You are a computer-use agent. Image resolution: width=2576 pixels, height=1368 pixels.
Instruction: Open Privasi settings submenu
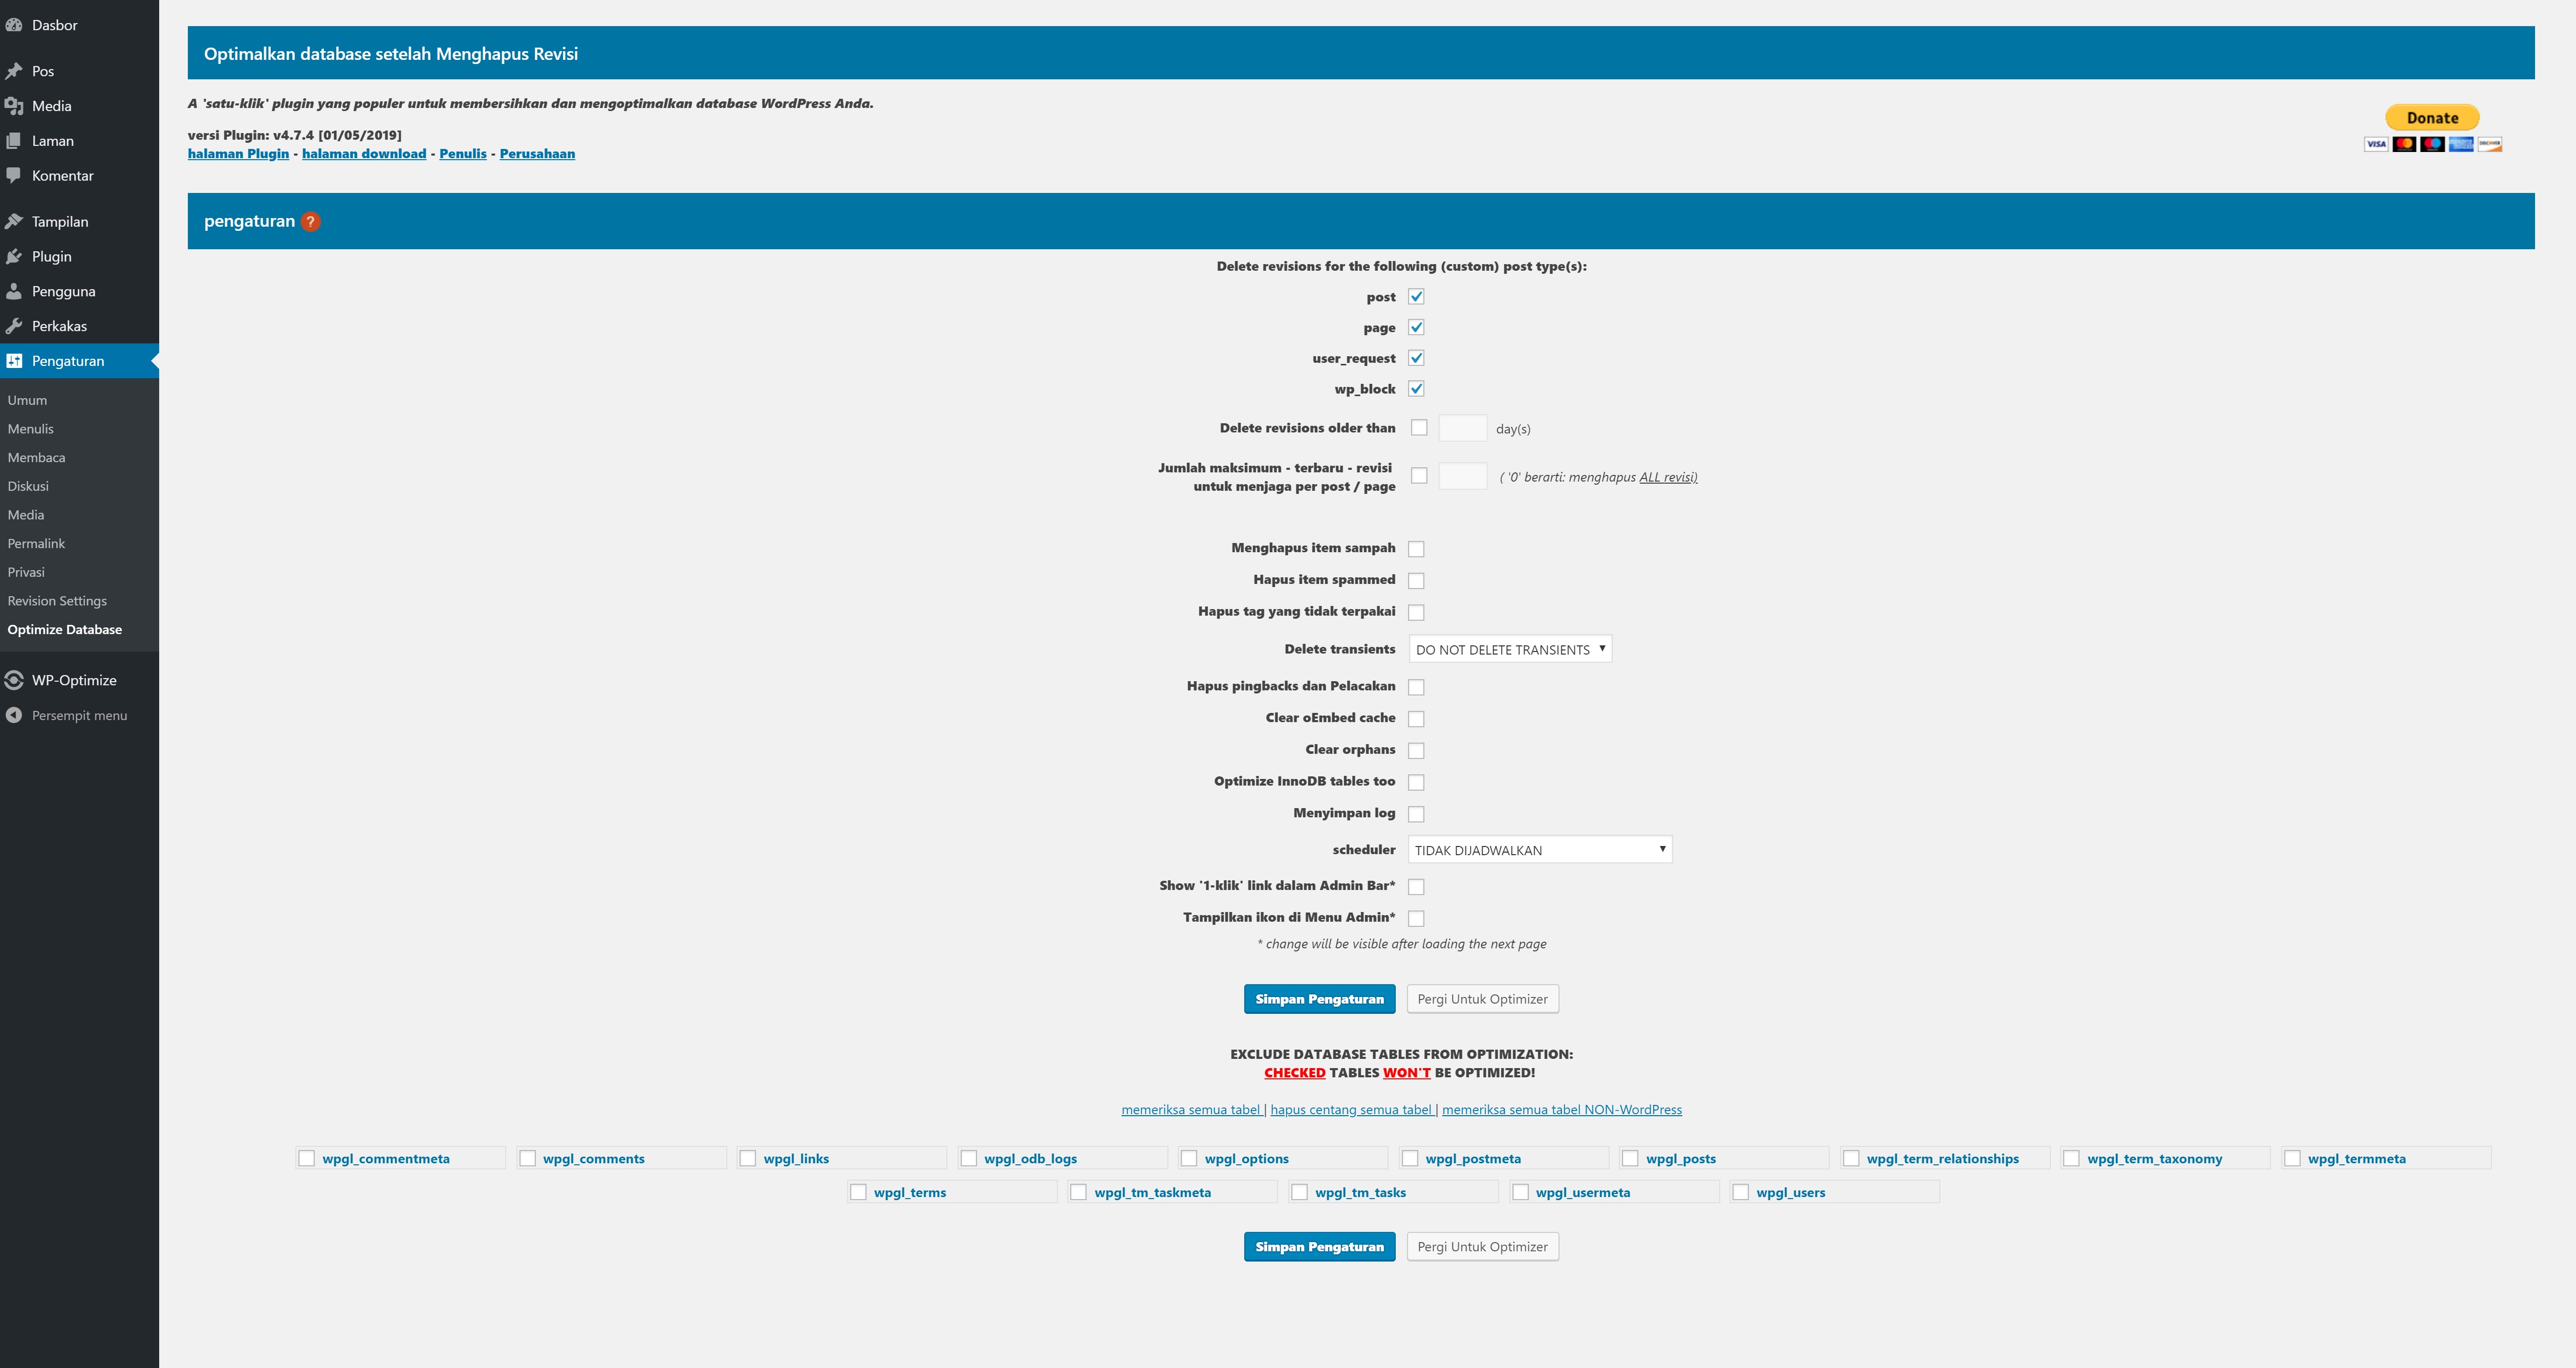26,572
